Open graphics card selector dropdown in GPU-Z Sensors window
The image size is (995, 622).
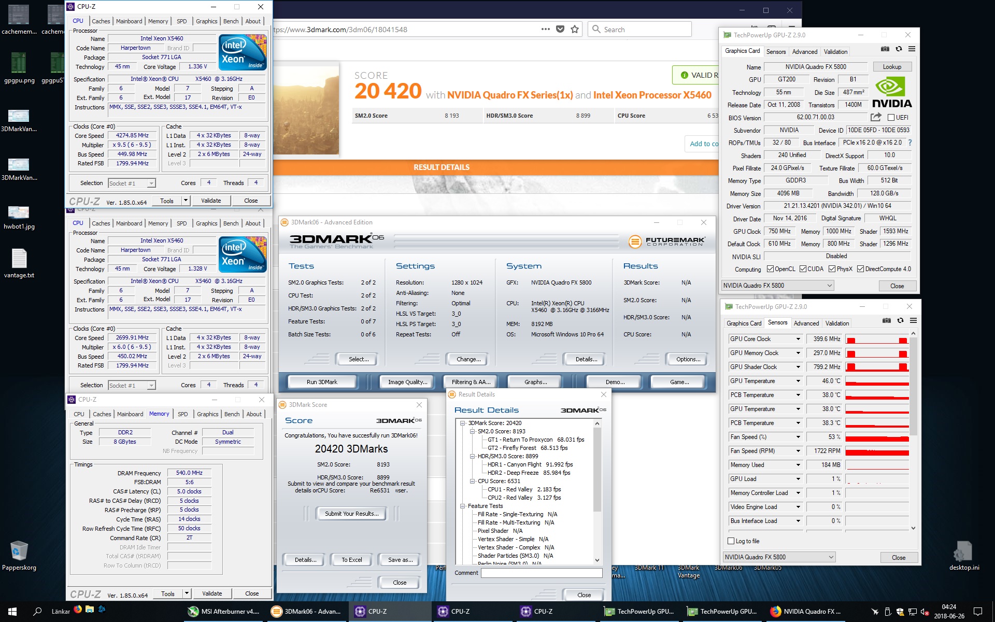[x=779, y=557]
